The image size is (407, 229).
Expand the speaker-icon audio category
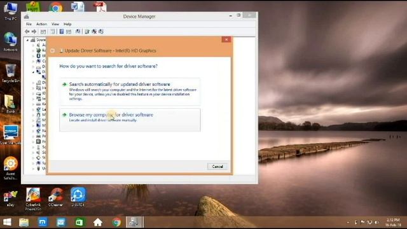pos(33,45)
